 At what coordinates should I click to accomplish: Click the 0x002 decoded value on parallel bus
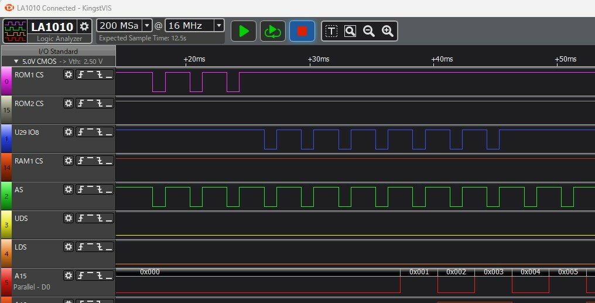tap(456, 272)
